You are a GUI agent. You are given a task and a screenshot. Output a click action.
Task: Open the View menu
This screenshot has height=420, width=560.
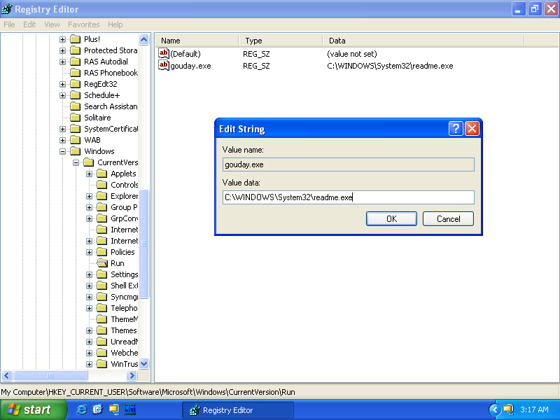pos(52,24)
